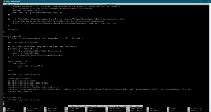Place cursor on '#Mount the image to the blacklist' comment

(x=58, y=21)
